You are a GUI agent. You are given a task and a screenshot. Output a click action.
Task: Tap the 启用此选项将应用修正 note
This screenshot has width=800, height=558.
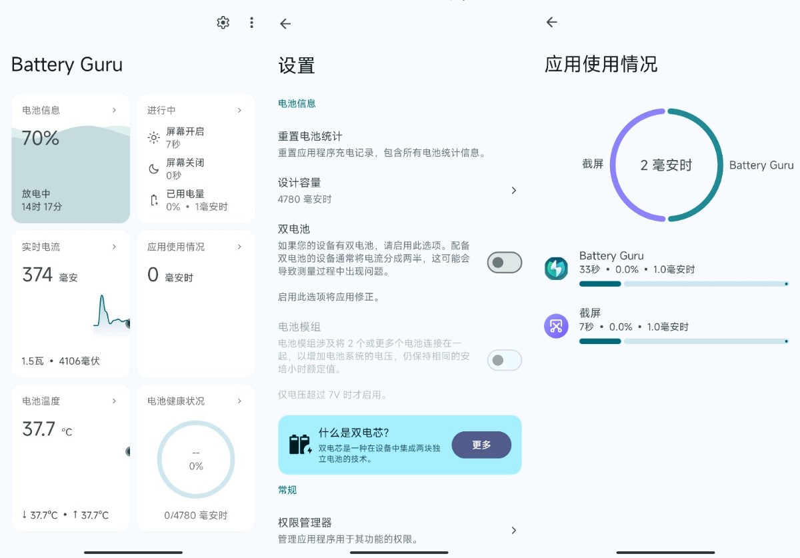[x=329, y=297]
